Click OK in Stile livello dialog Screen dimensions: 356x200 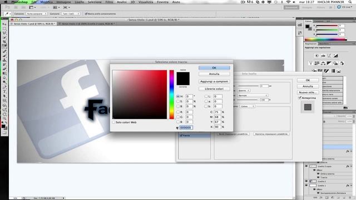click(x=308, y=80)
